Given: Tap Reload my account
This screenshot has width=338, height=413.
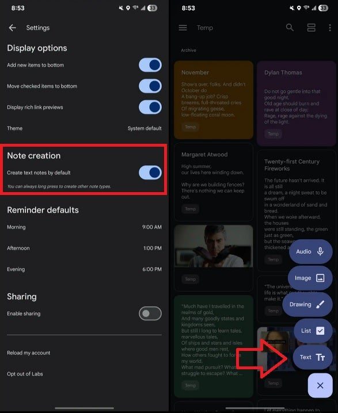Looking at the screenshot, I should [x=28, y=353].
